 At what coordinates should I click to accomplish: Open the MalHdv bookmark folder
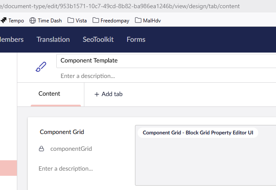click(148, 20)
